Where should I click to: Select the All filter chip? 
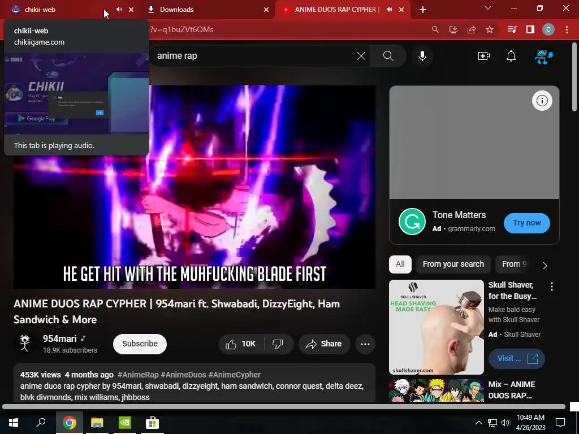(400, 264)
